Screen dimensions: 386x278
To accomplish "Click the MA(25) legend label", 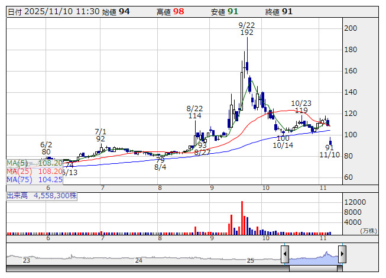I will click(x=18, y=171).
